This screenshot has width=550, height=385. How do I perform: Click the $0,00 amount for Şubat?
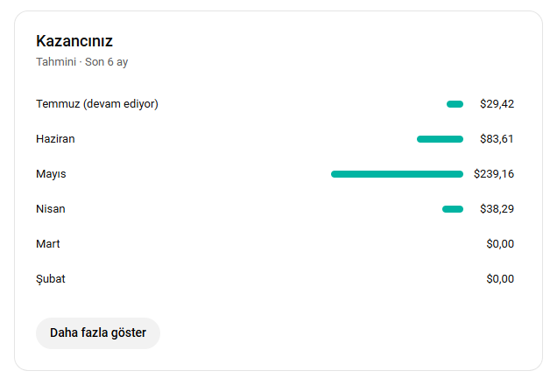[500, 279]
